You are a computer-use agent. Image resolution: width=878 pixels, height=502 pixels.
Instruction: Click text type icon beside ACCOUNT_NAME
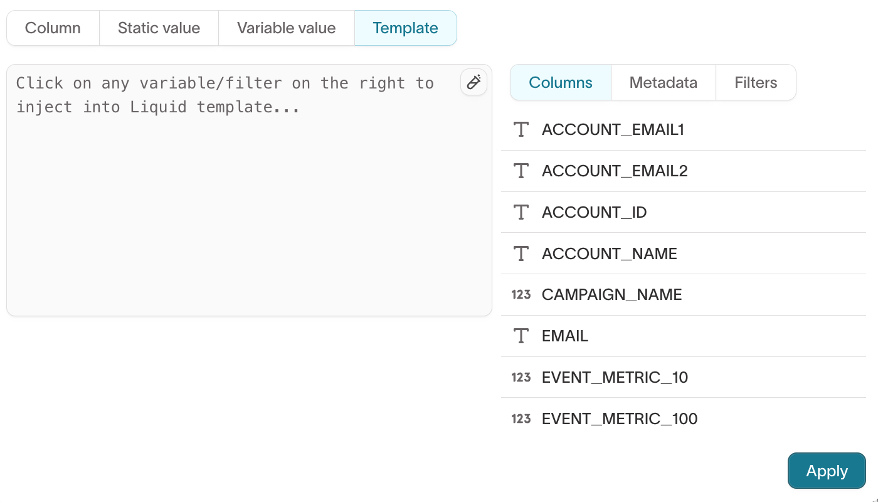[521, 254]
